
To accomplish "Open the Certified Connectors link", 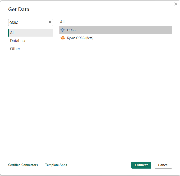I will coord(23,165).
